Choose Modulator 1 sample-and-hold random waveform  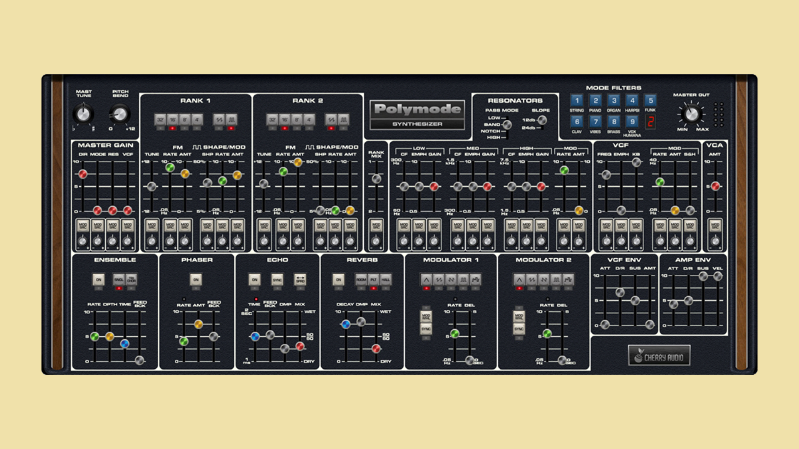476,279
